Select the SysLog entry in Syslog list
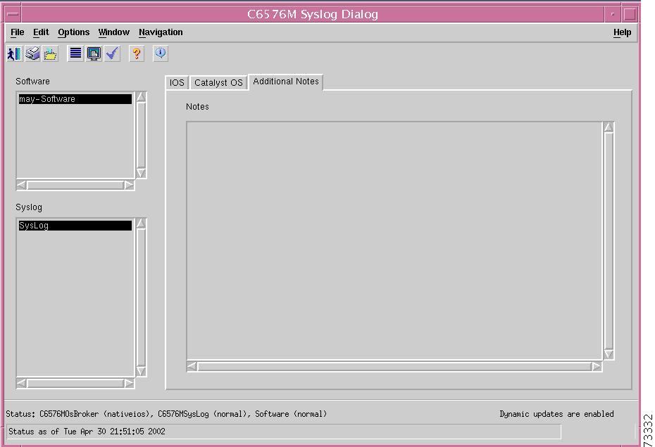The height and width of the screenshot is (447, 655). click(75, 226)
